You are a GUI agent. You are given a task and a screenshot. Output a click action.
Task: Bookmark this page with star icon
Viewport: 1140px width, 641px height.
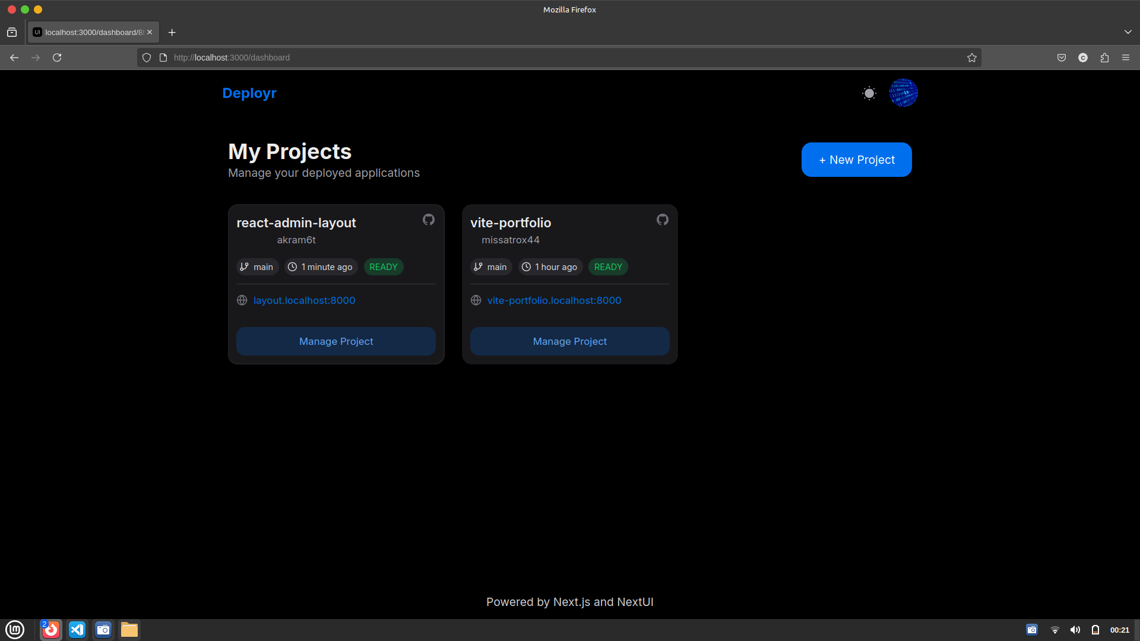click(971, 58)
